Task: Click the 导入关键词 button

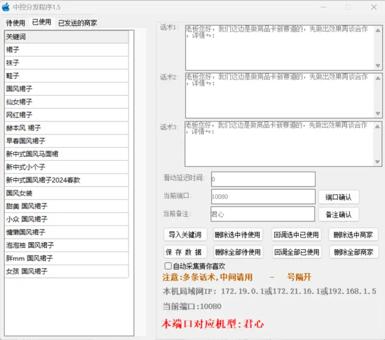Action: point(185,235)
